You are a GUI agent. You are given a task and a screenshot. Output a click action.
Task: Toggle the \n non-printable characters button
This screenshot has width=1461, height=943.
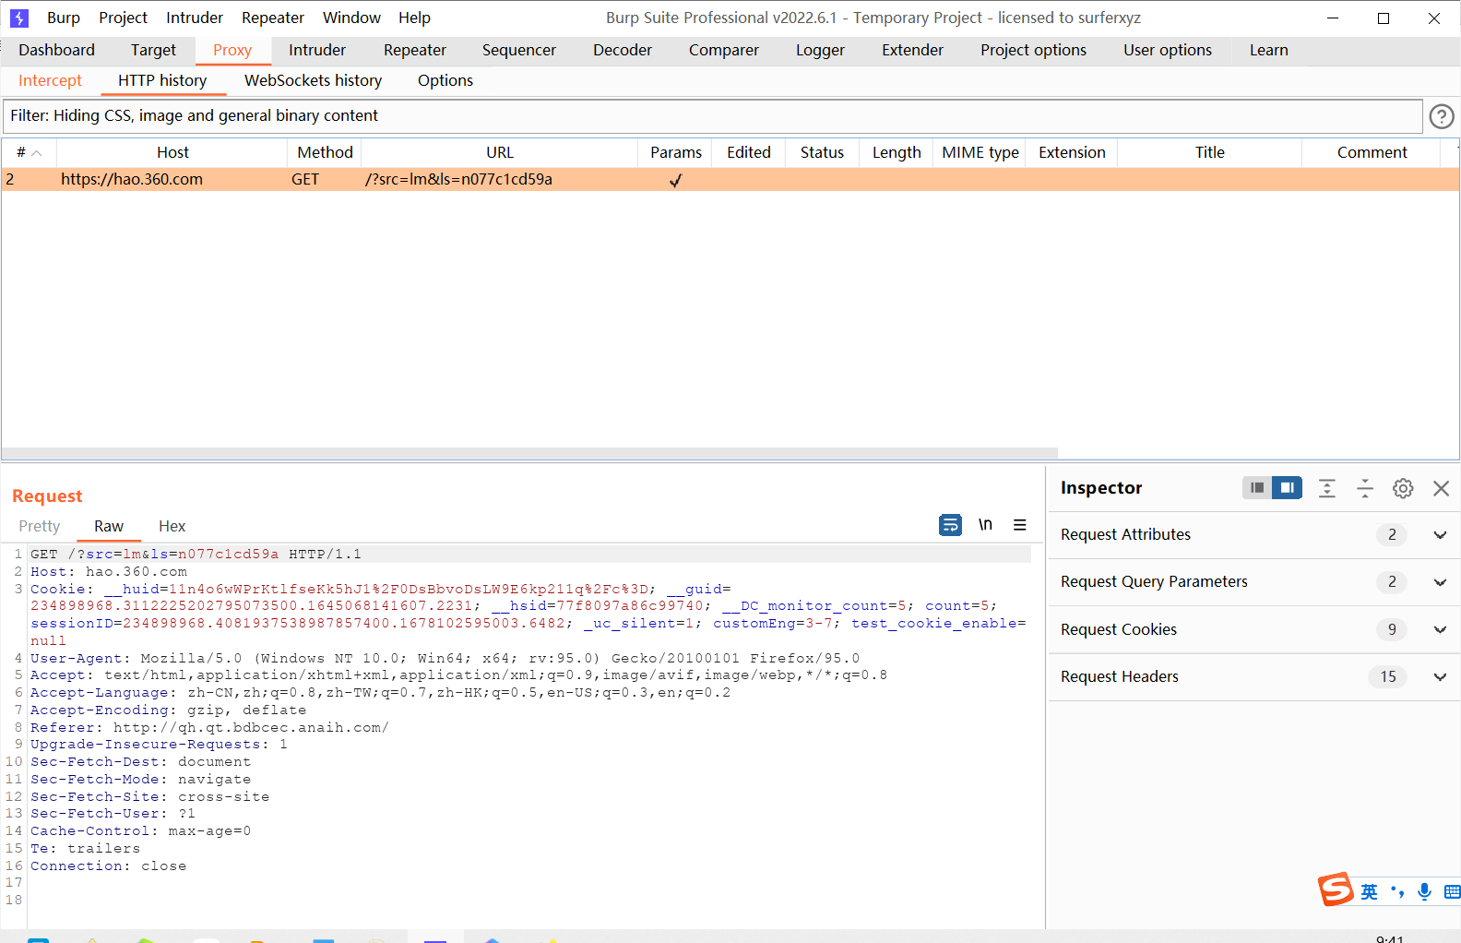(985, 525)
